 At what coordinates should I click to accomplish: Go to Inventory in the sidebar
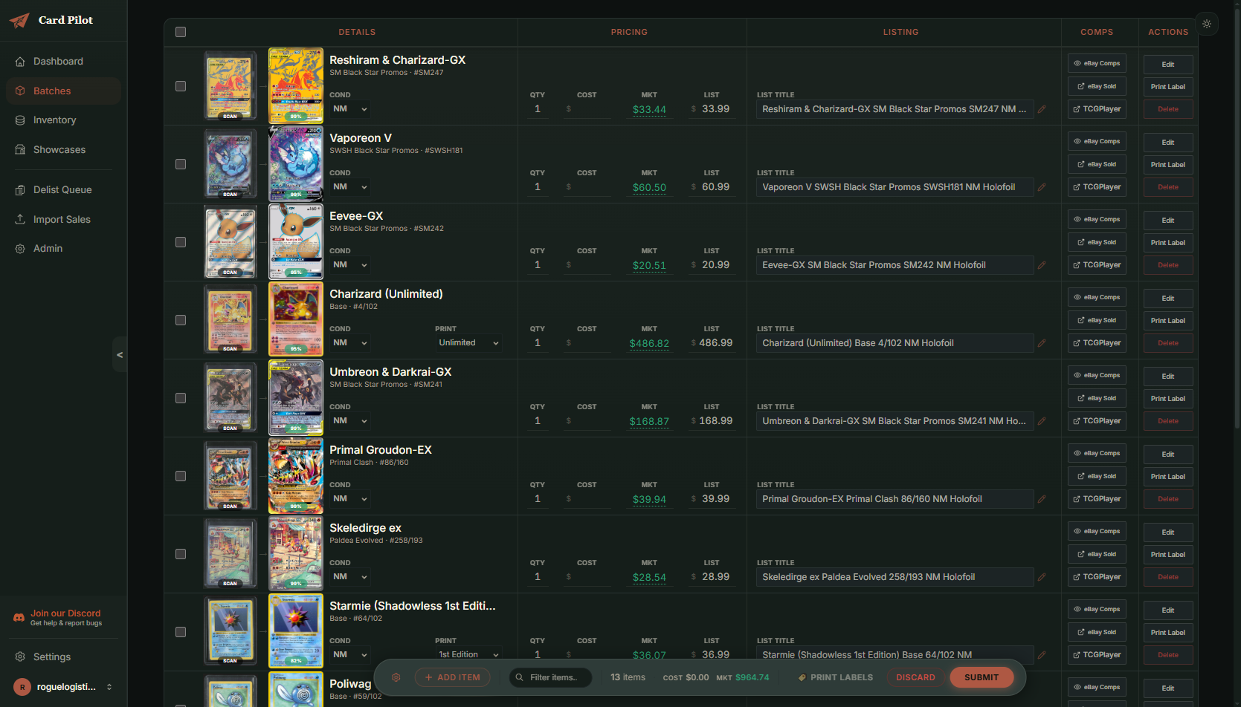click(x=54, y=120)
